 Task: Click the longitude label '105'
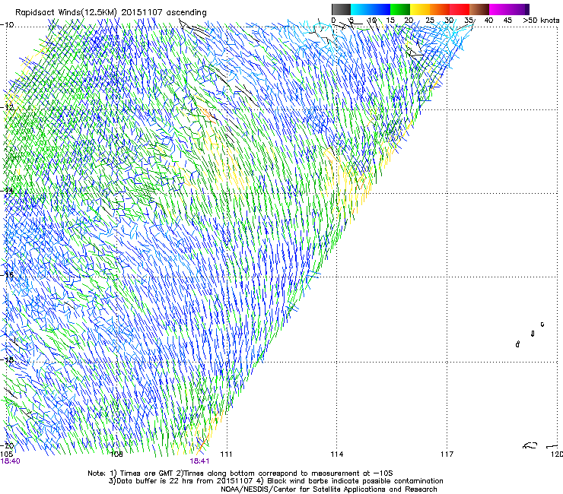click(x=6, y=454)
